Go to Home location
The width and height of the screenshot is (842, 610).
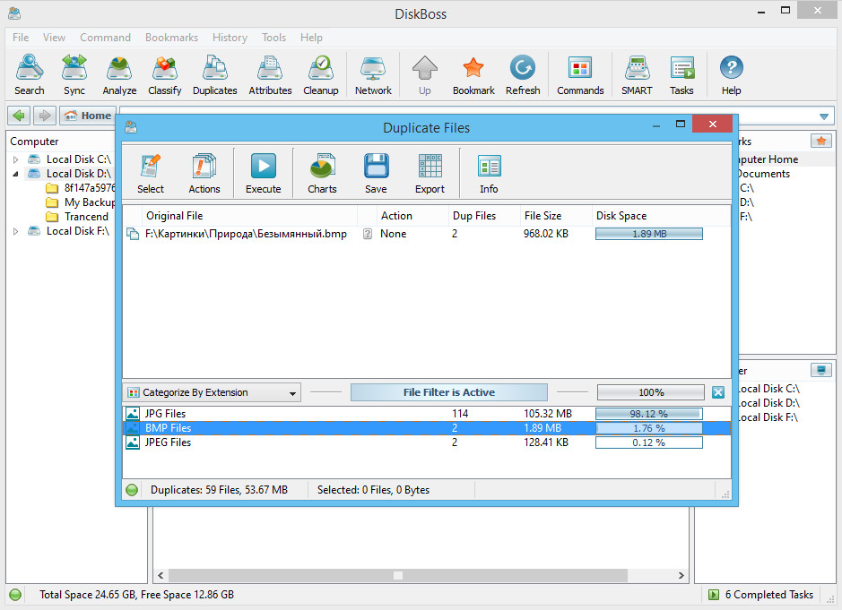coord(88,116)
